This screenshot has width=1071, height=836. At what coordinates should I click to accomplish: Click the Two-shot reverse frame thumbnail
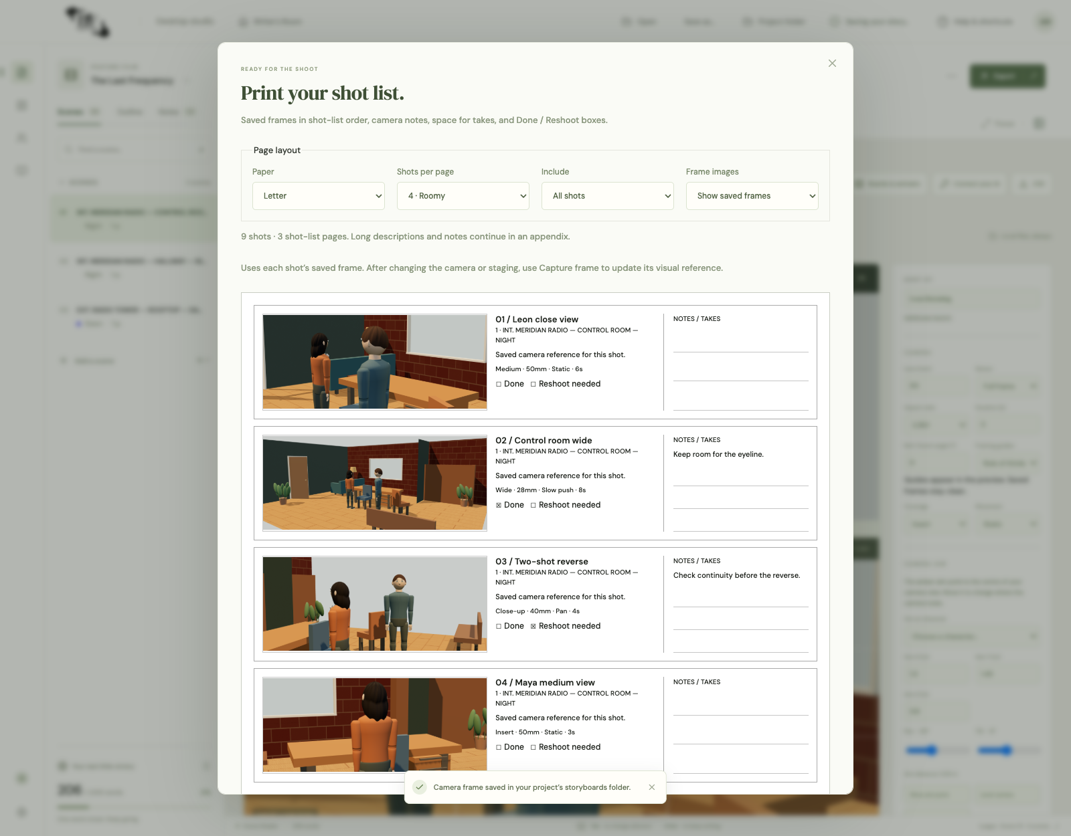tap(375, 604)
